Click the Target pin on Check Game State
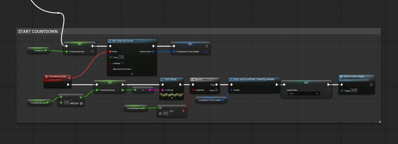The image size is (398, 144). click(342, 90)
